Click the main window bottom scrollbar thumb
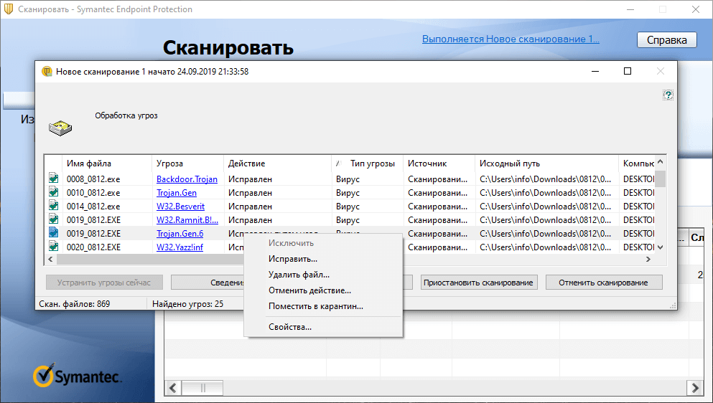The image size is (713, 403). 202,388
